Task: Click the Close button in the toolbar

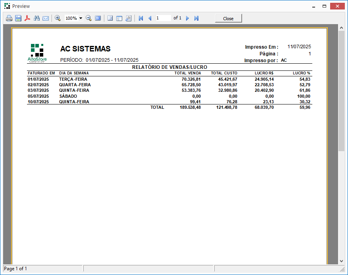Action: 229,18
